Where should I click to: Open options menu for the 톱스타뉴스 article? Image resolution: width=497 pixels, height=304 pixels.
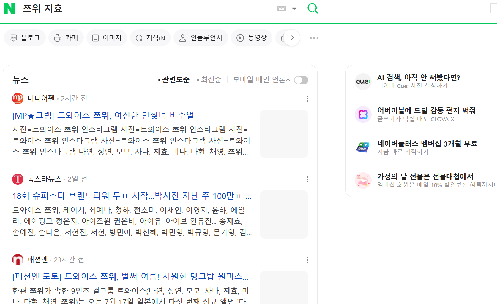[x=307, y=179]
